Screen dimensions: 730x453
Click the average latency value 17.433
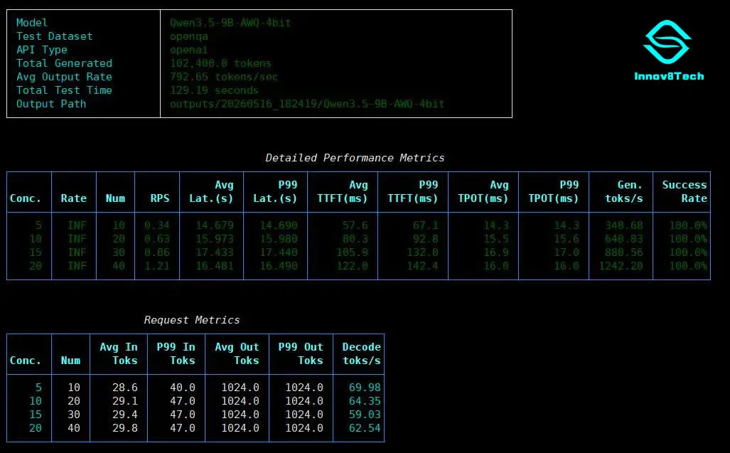[214, 252]
